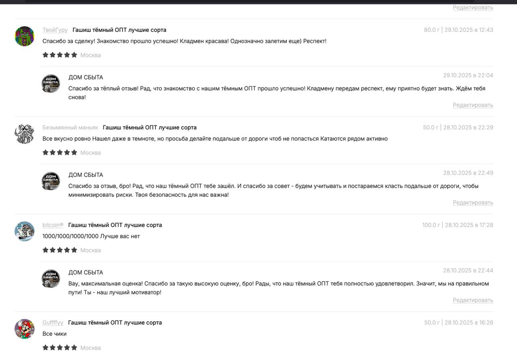517x358 pixels.
Task: Open the bitcoin® username link
Action: pyautogui.click(x=53, y=225)
